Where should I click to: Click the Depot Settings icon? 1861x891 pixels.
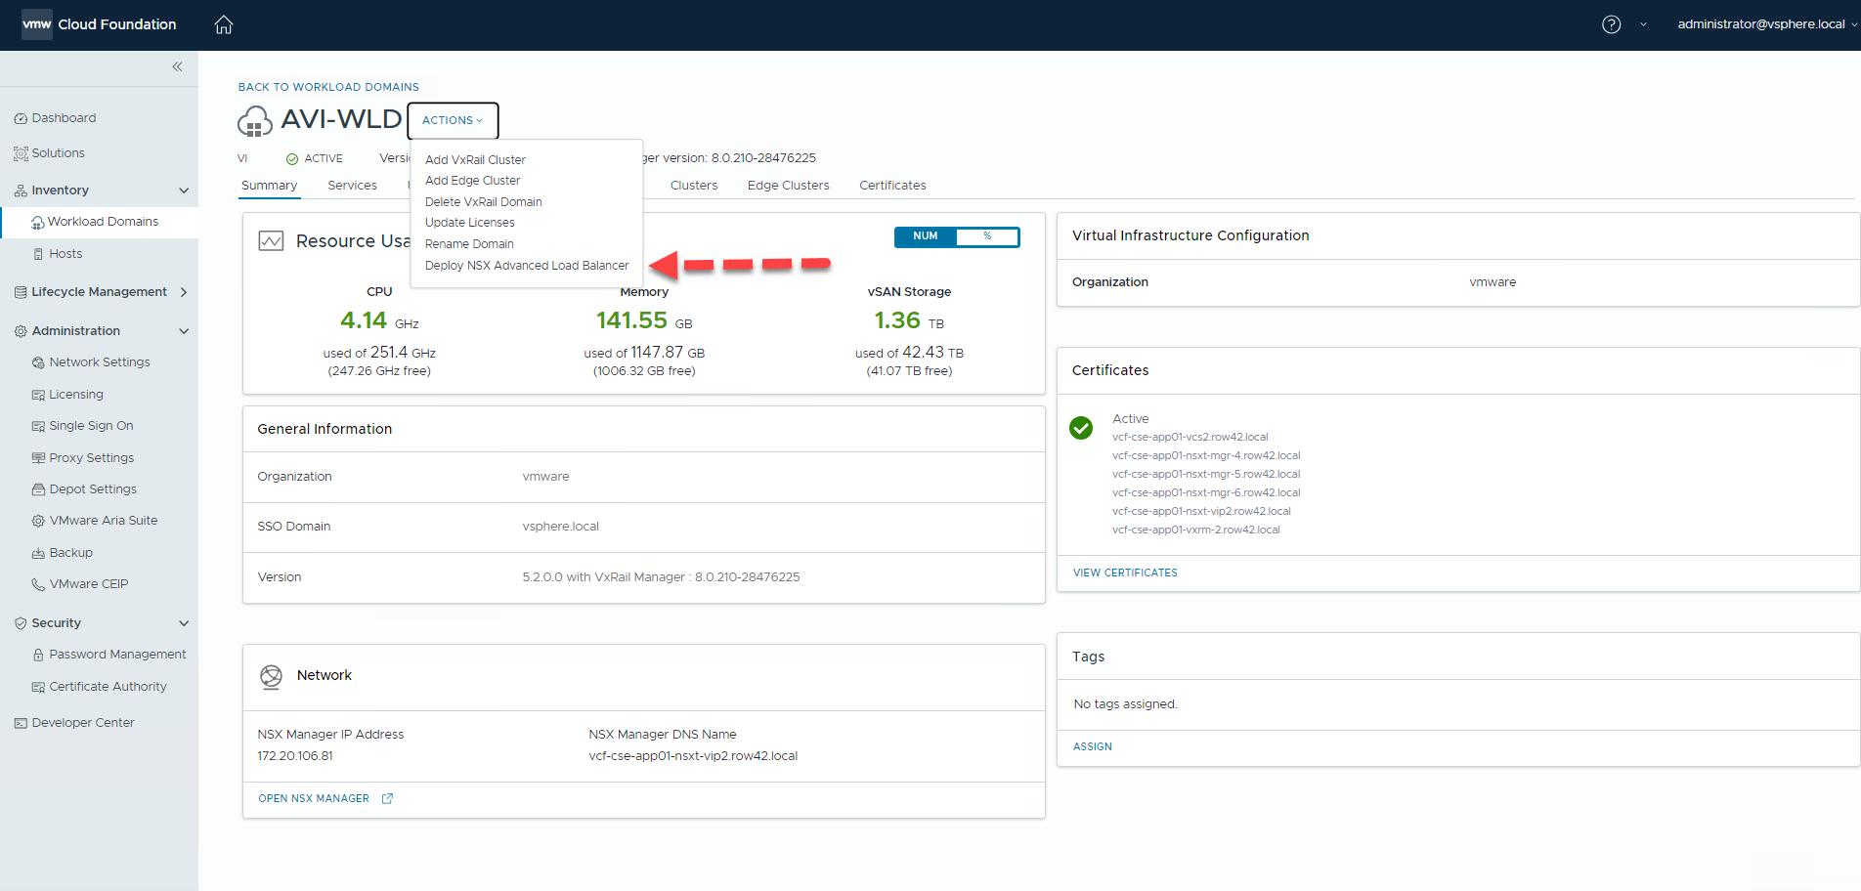click(38, 489)
